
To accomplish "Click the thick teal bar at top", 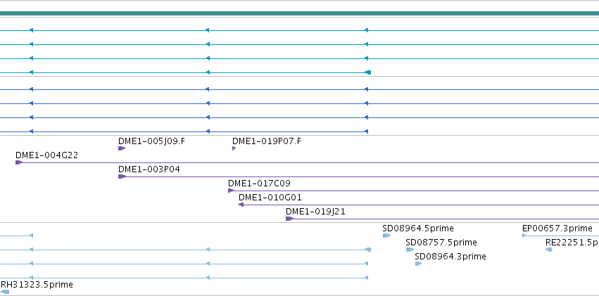I will point(300,14).
